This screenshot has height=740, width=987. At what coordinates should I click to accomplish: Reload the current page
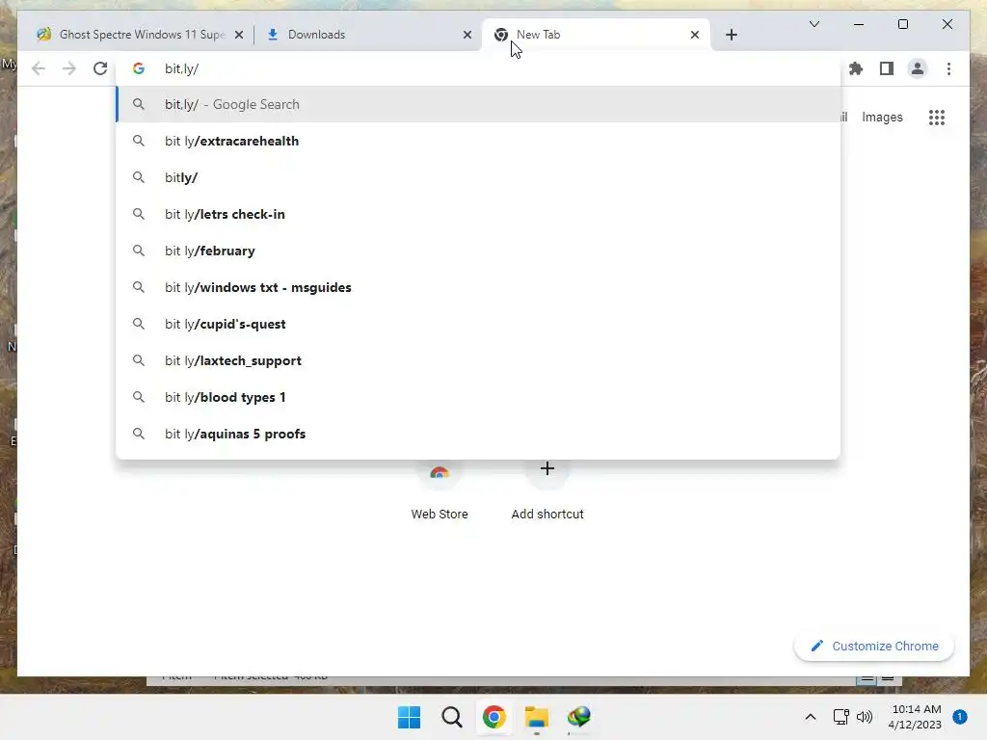click(x=100, y=68)
